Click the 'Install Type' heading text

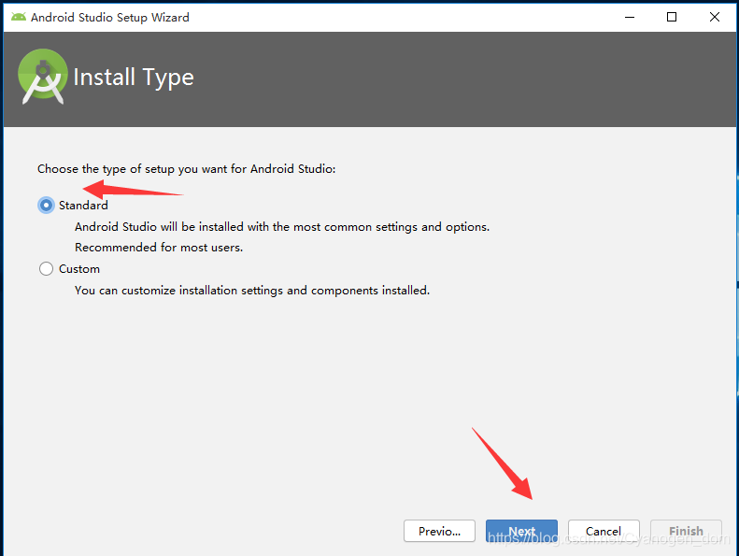134,78
